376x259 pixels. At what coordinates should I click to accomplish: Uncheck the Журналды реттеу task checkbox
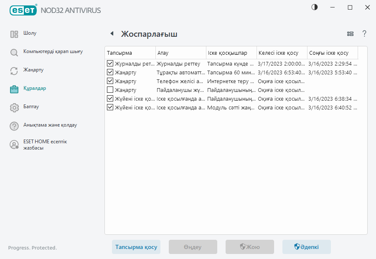[110, 63]
